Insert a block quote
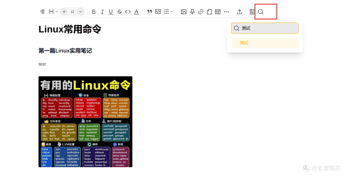Viewport: 343px width, 175px height. click(149, 12)
